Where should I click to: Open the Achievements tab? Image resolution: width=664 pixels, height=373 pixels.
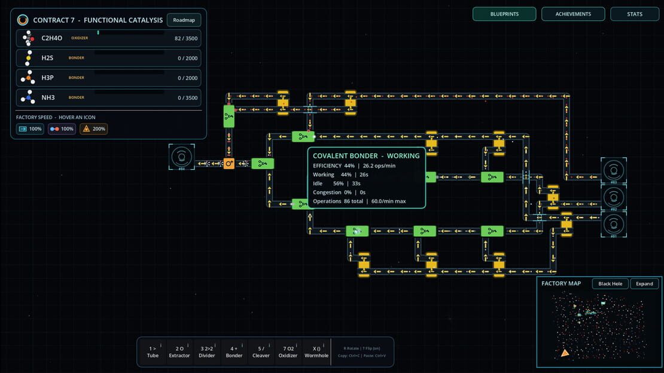point(573,14)
